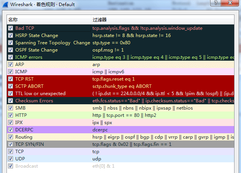The width and height of the screenshot is (241, 173).
Task: Click filter tcp.flags & 0x02 || tcp.flags.fin == 1
Action: click(x=132, y=144)
